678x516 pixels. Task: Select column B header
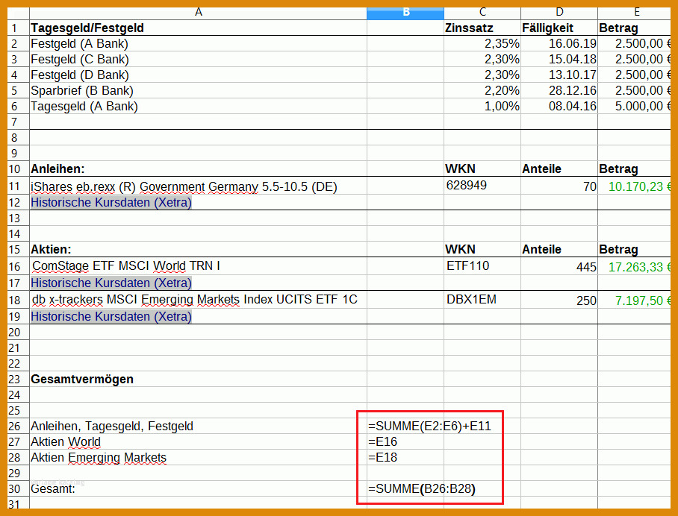405,13
